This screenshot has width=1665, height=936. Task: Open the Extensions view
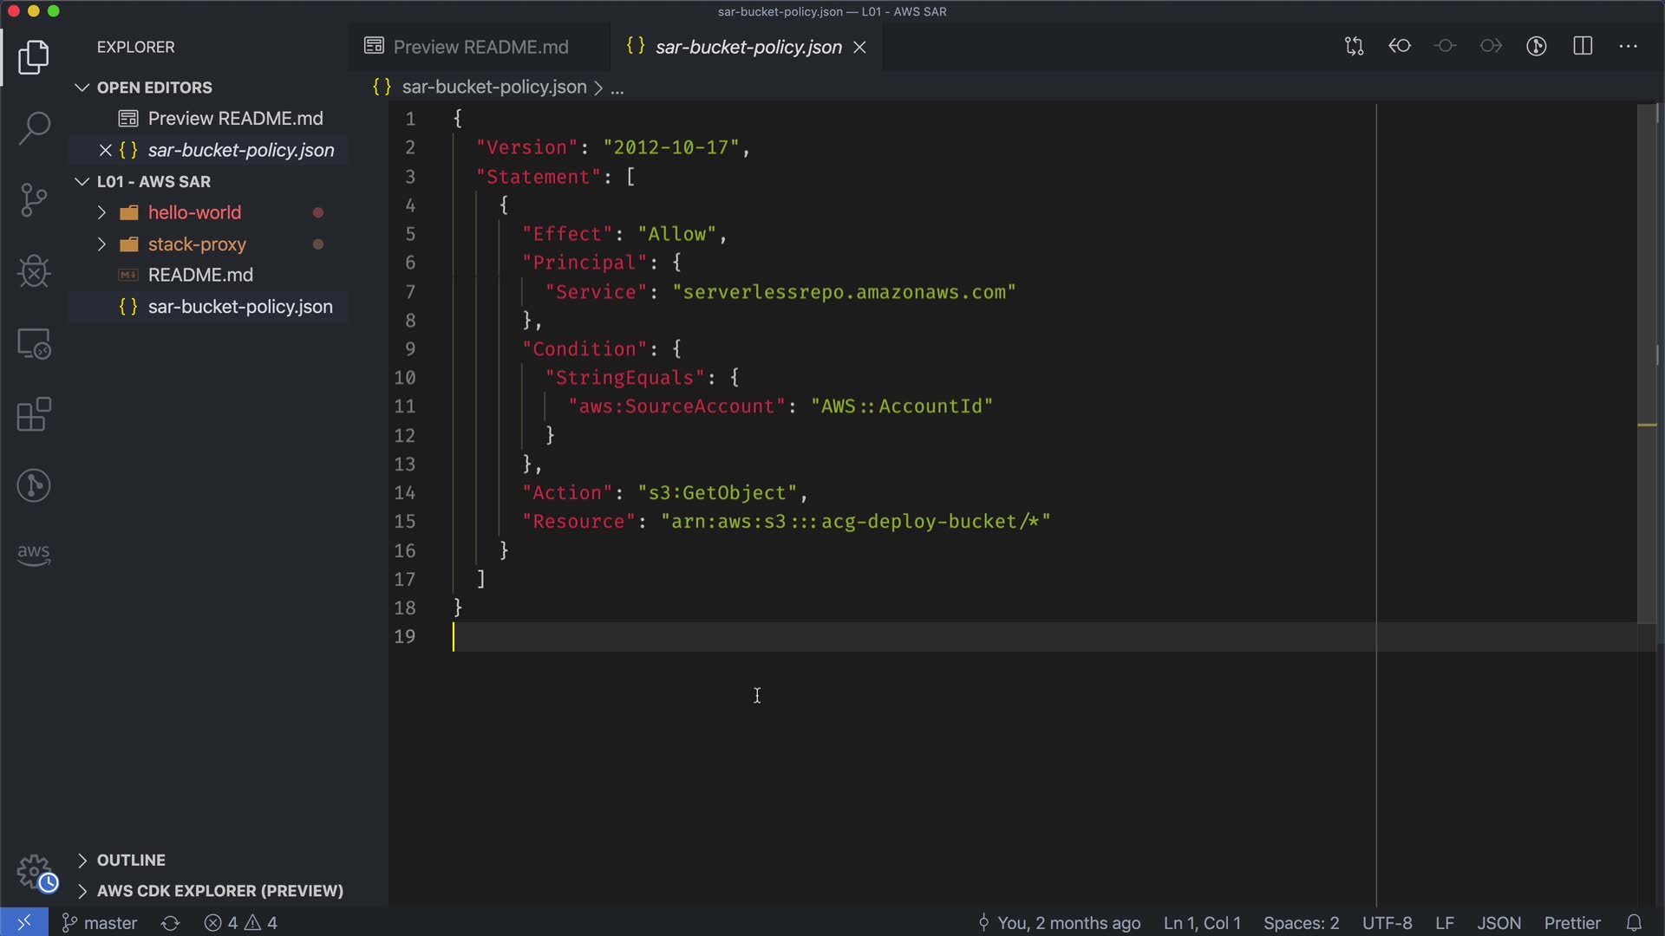tap(34, 414)
